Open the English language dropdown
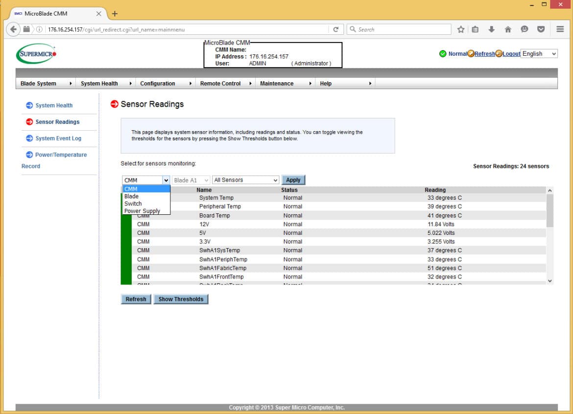Viewport: 573px width, 414px height. click(x=539, y=54)
